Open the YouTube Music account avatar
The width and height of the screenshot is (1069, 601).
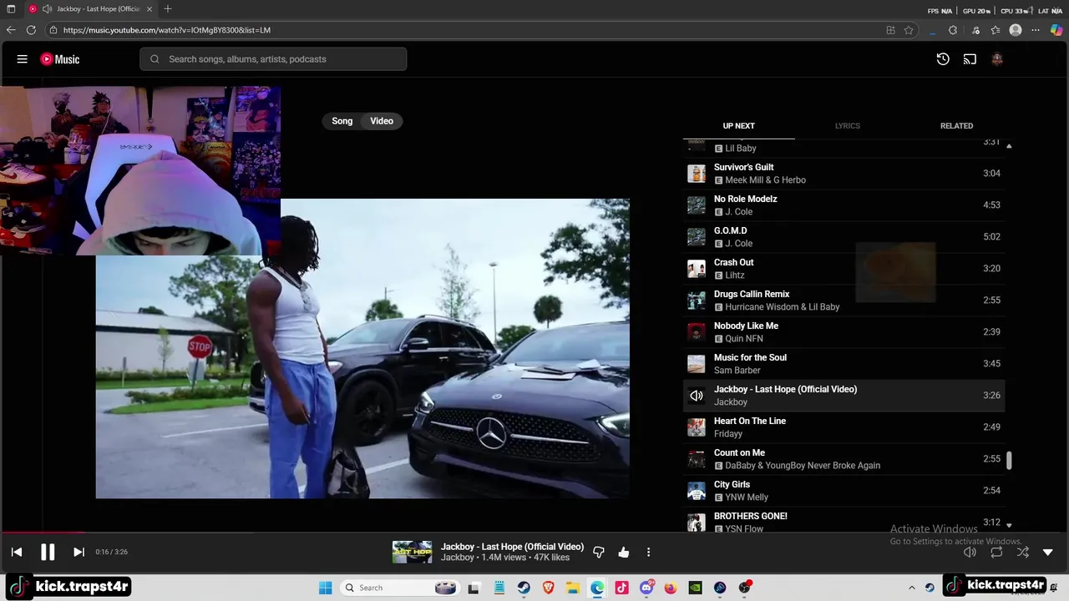pyautogui.click(x=996, y=59)
